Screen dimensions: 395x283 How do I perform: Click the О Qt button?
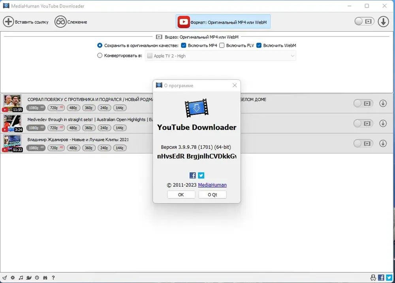click(212, 194)
